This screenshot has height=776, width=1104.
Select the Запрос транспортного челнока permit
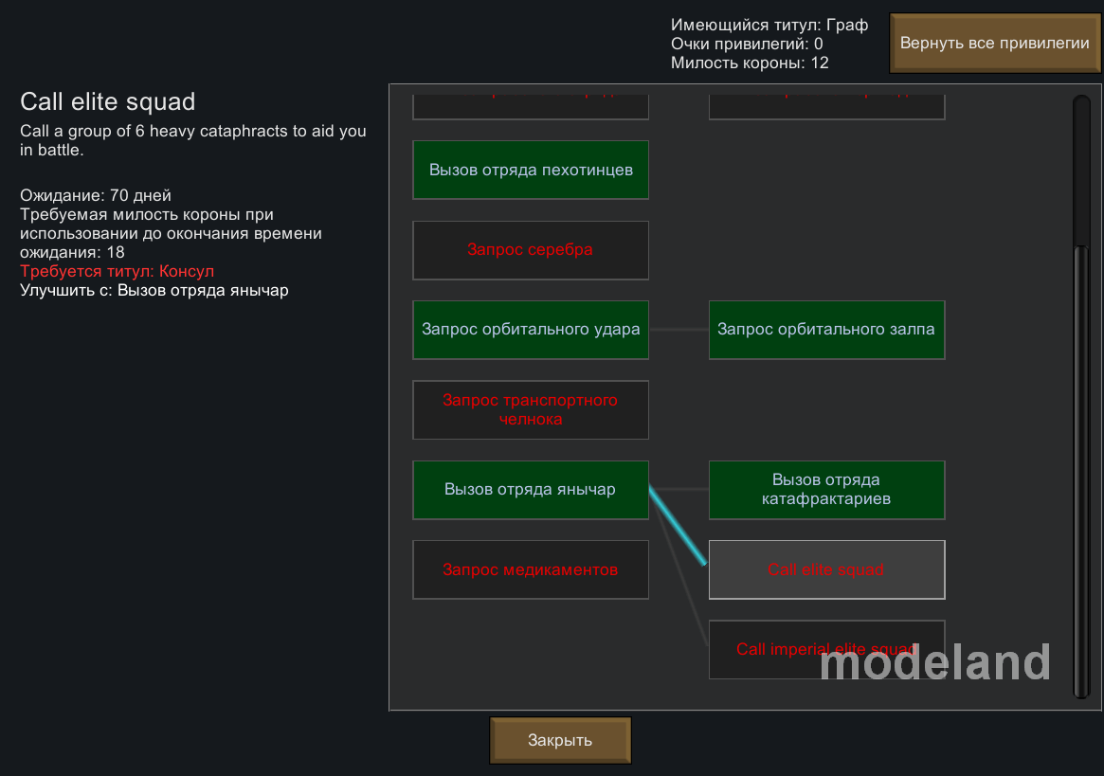pos(531,409)
